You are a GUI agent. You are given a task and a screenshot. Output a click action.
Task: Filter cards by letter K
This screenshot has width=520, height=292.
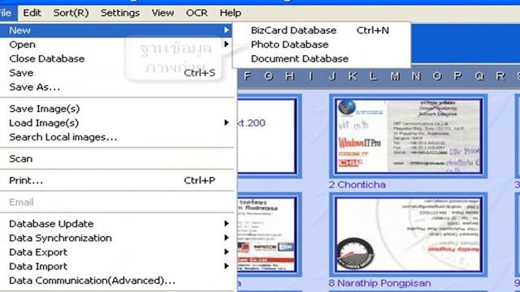353,76
